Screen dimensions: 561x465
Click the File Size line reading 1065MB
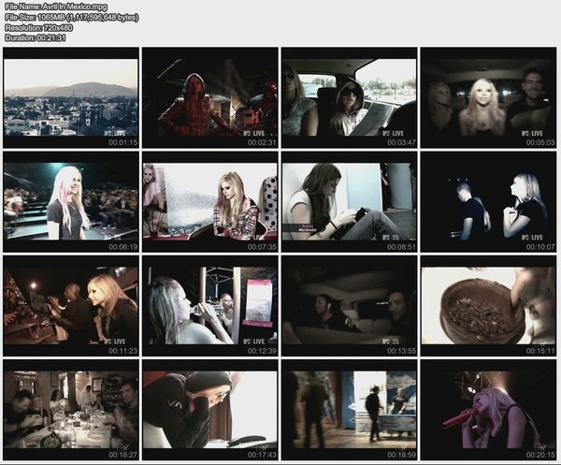point(72,17)
